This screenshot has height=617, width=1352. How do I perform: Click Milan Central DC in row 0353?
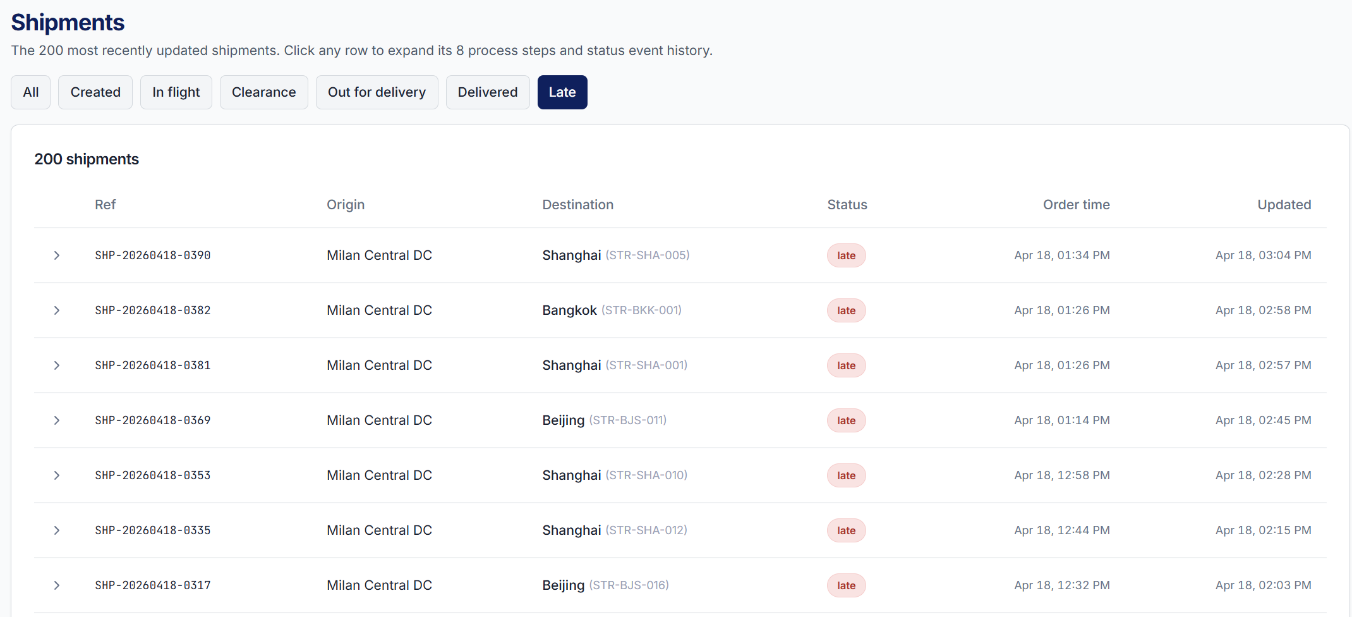[x=379, y=475]
